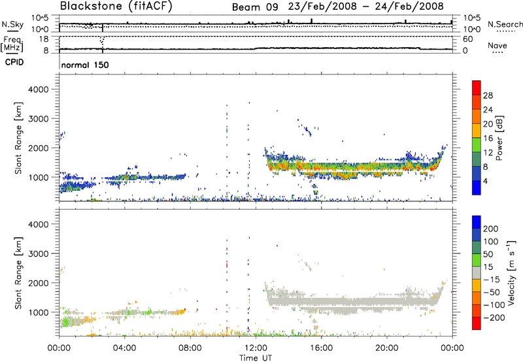This screenshot has width=523, height=362.
Task: Click the "16" value on power color bar
Action: 488,139
